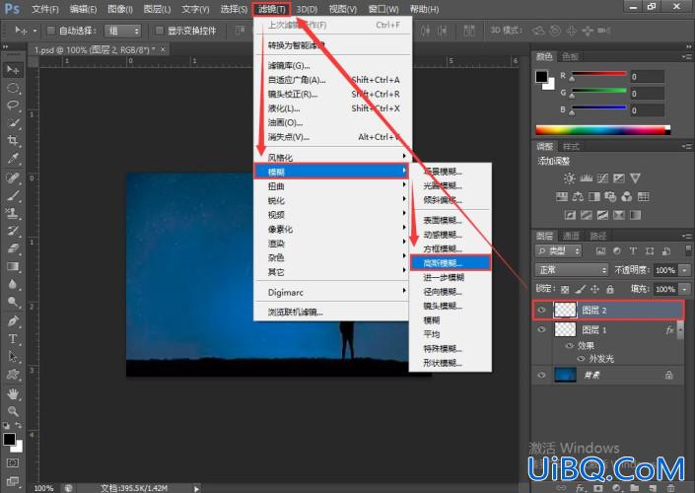This screenshot has width=695, height=493.
Task: Open the 图像(I) menu
Action: 119,9
